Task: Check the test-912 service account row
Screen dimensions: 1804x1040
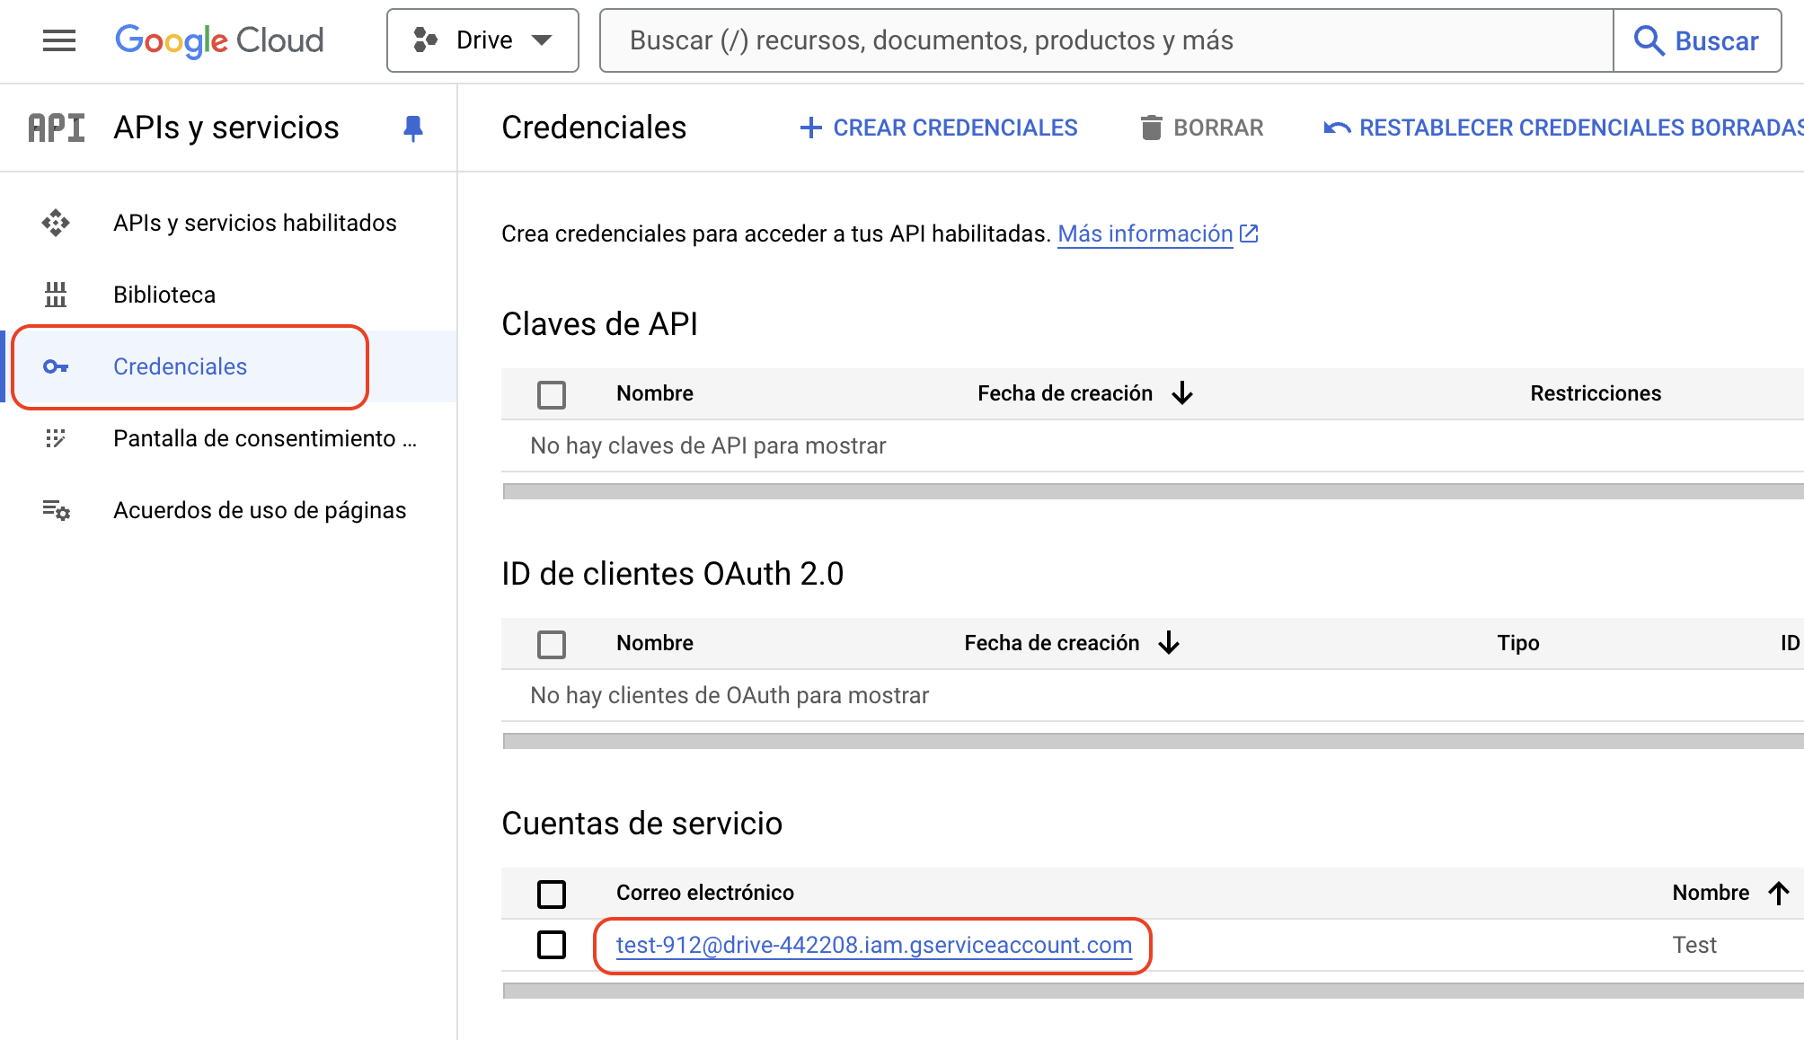Action: [551, 945]
